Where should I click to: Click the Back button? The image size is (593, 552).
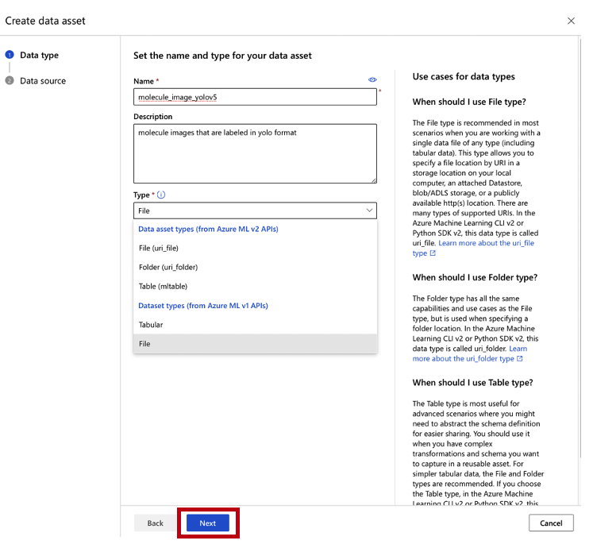coord(155,523)
